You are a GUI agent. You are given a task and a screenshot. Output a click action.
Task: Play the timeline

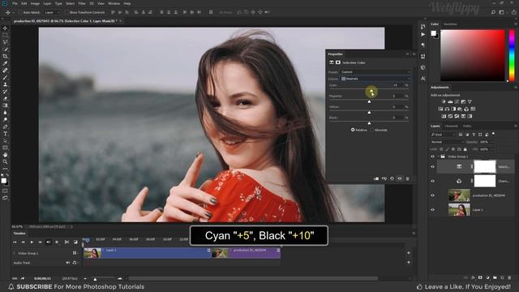(32, 243)
